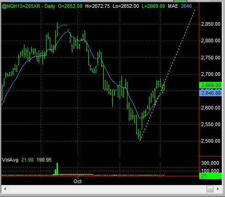Click the blue moving average line peak
The width and height of the screenshot is (225, 197).
[68, 32]
